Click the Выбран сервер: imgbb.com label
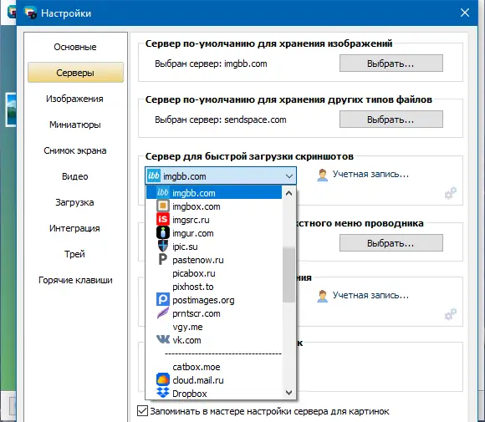The height and width of the screenshot is (422, 485). coord(211,64)
